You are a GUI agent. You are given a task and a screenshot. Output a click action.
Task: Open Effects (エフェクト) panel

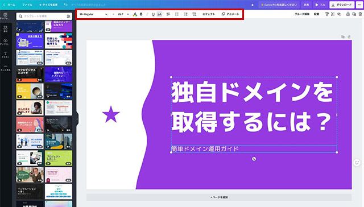click(x=209, y=14)
